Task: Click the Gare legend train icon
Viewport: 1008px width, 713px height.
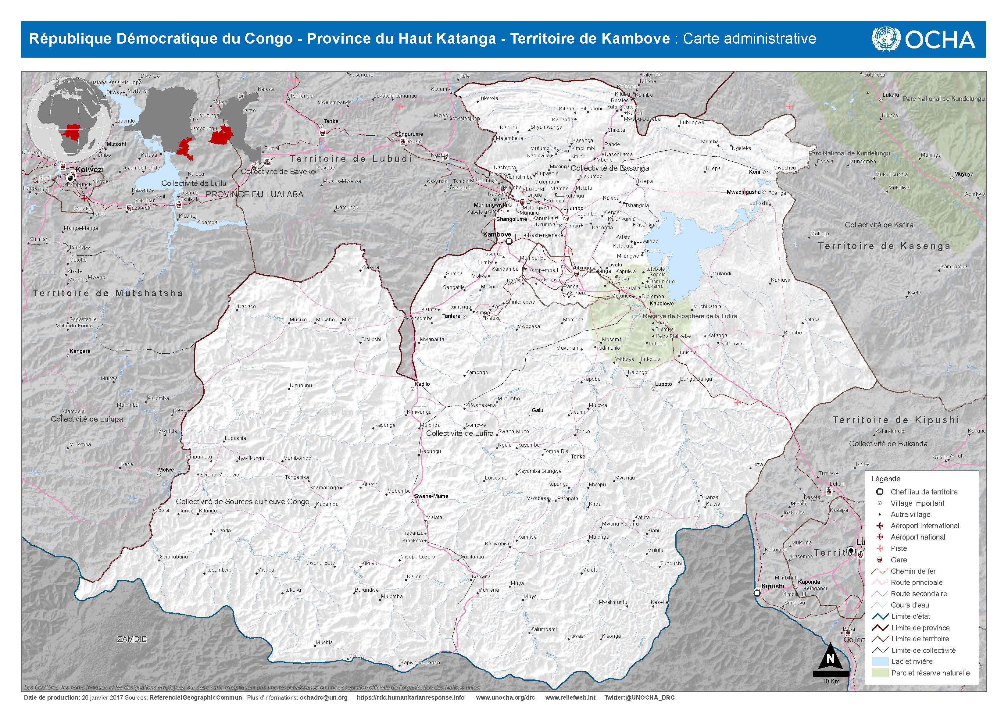Action: coord(879,560)
